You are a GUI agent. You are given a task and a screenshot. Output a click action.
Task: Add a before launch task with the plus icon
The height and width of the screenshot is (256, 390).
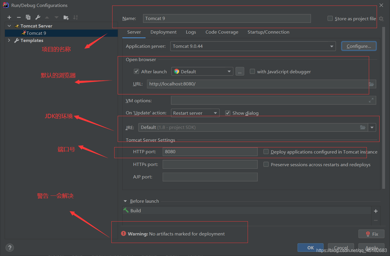tap(376, 211)
